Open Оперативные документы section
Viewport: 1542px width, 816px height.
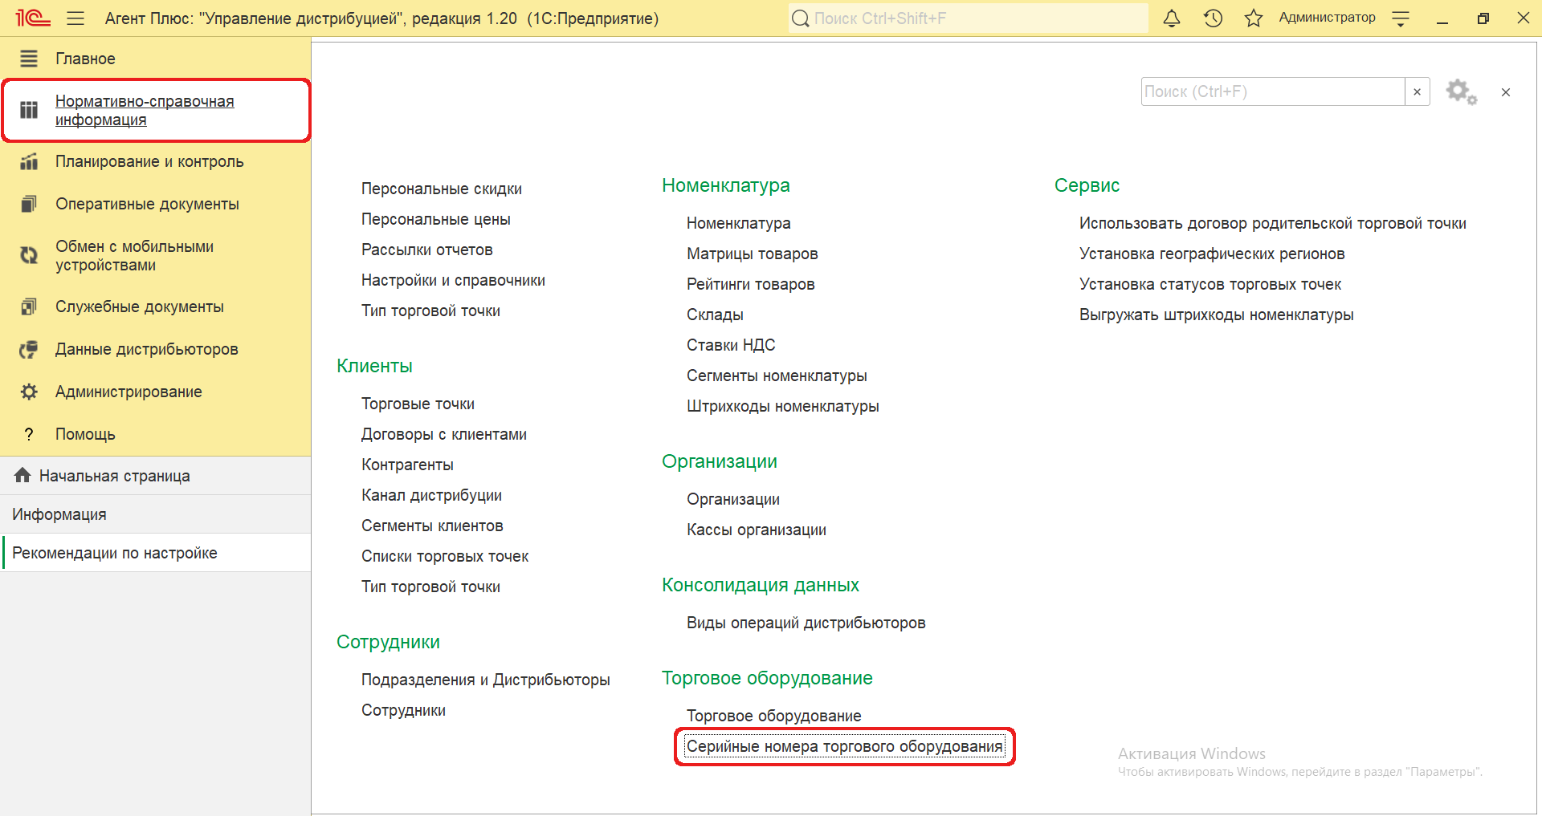point(155,204)
